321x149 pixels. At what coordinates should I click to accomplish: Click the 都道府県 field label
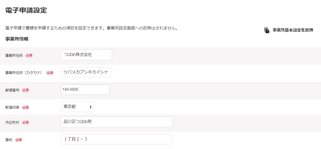pos(12,107)
